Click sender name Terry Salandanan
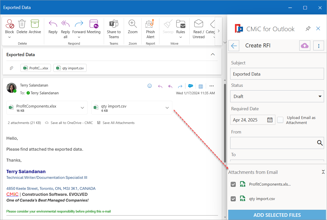 tap(34, 85)
